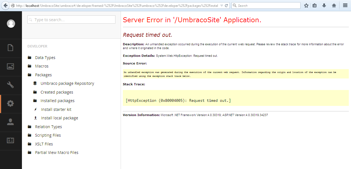Click the database icon beside package Repository

point(35,83)
